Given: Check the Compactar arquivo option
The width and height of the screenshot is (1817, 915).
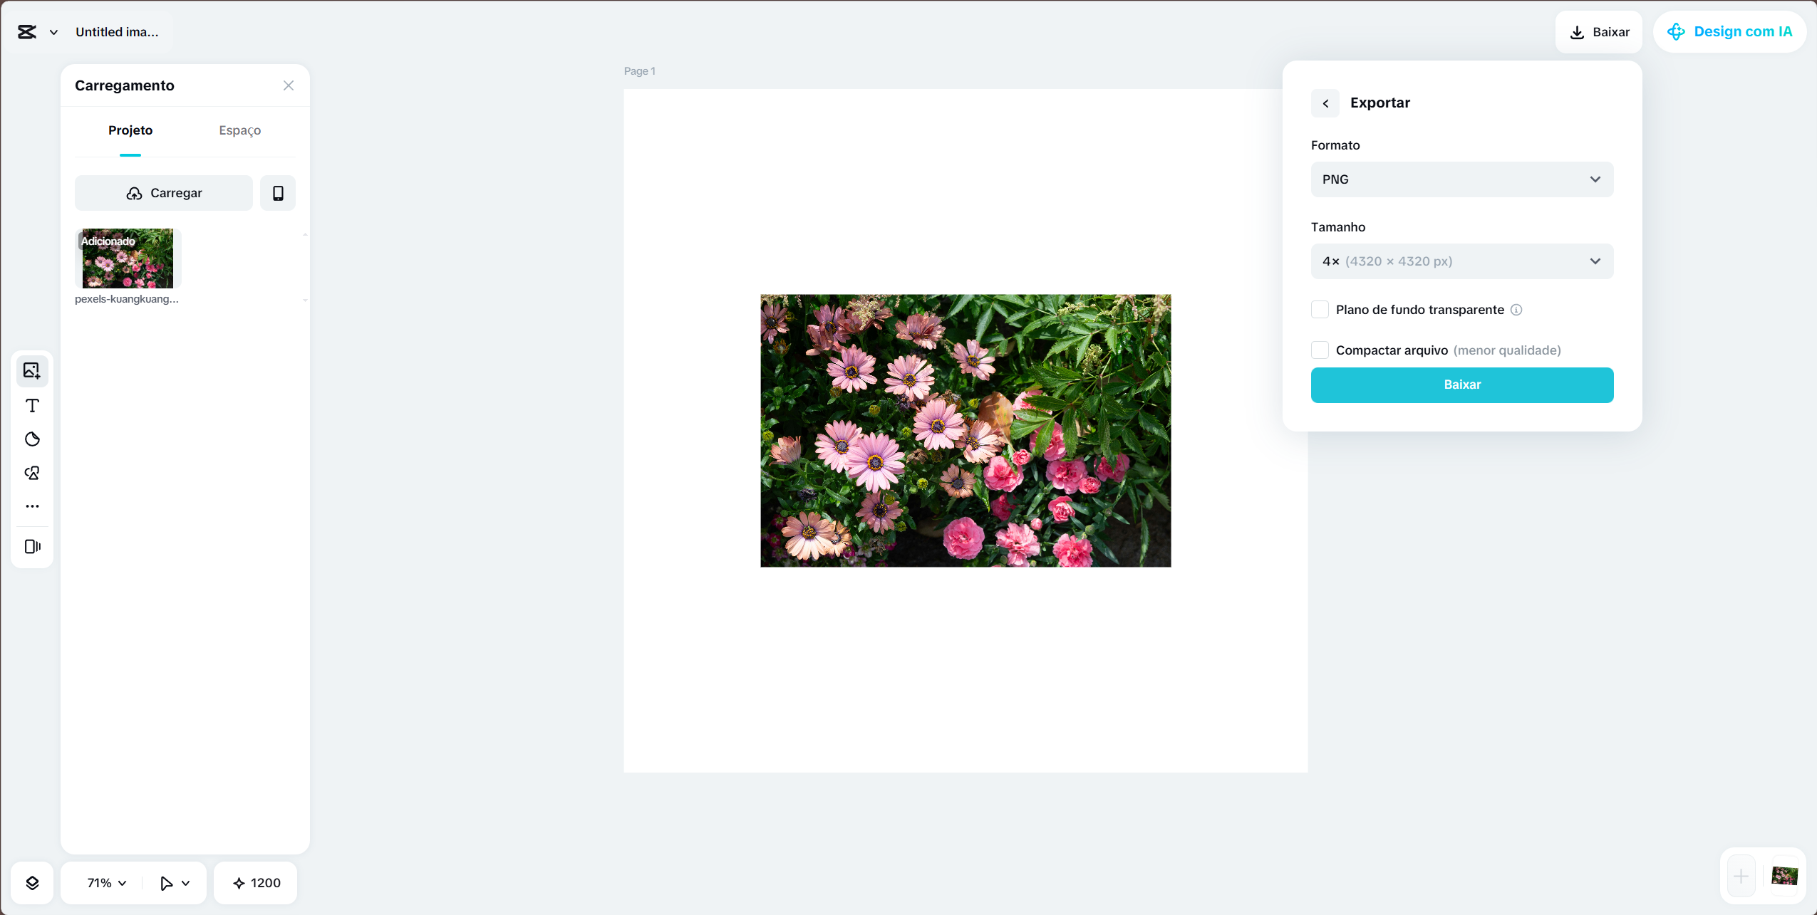Looking at the screenshot, I should 1320,350.
